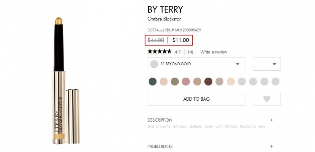This screenshot has height=152, width=315.
Task: Click the BY TERRY brand heading
Action: pos(165,10)
